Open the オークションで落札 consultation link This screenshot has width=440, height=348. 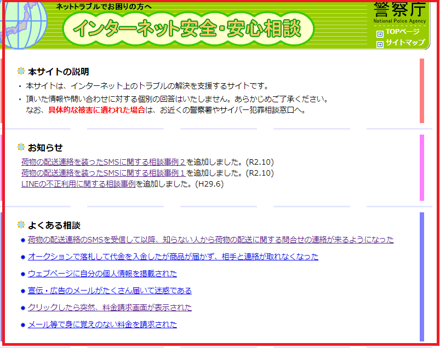click(x=173, y=257)
